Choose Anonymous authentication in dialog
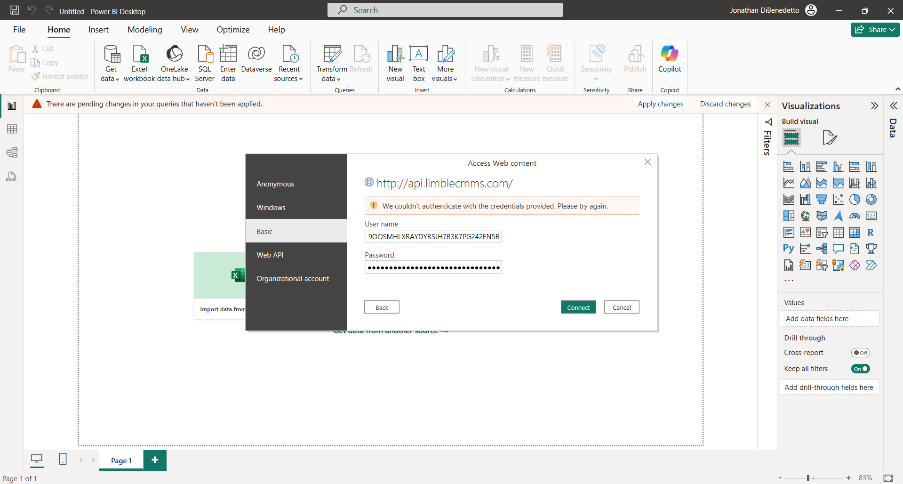The image size is (903, 484). click(296, 184)
